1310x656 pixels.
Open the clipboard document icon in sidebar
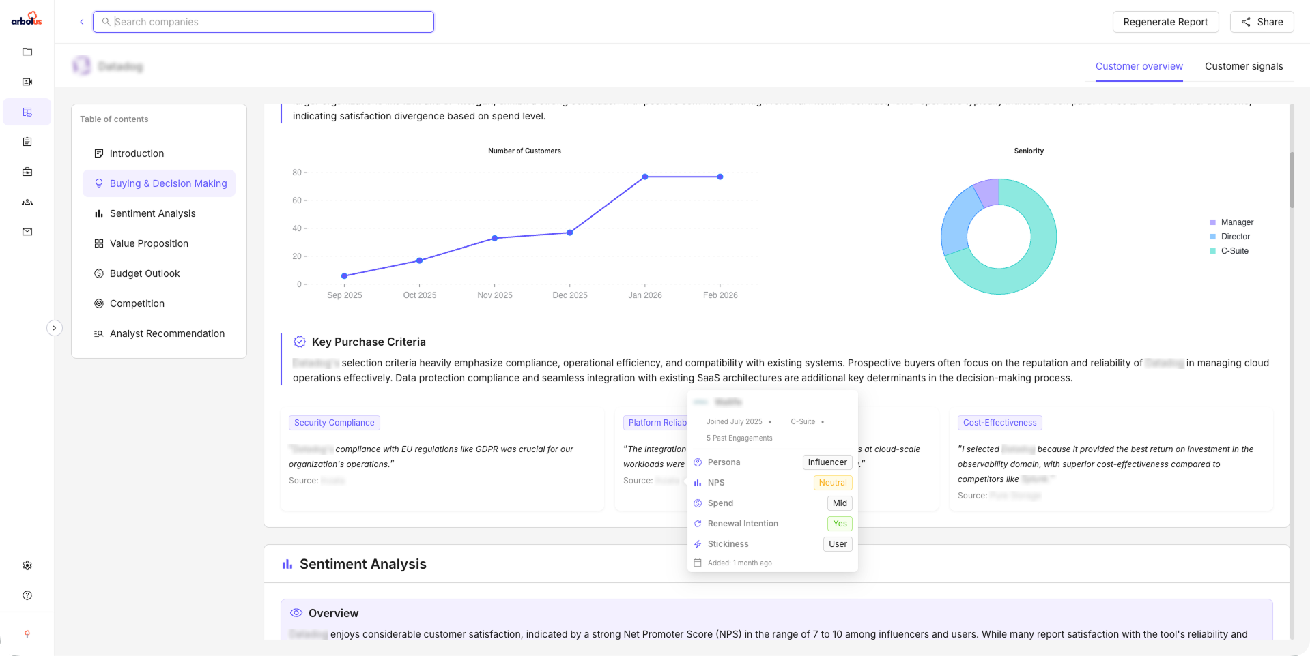tap(27, 142)
